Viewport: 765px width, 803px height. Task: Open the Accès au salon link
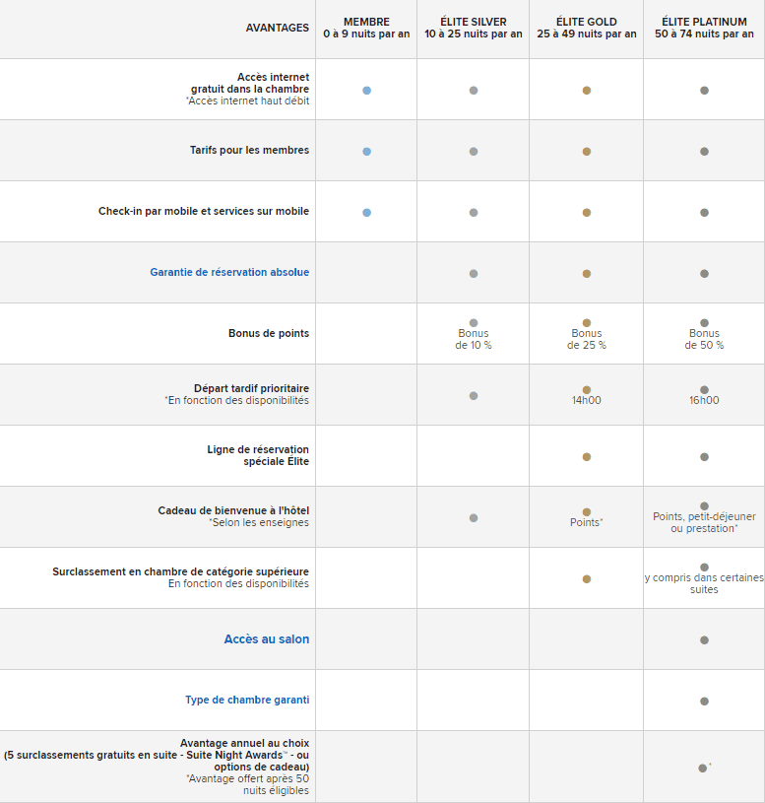266,639
